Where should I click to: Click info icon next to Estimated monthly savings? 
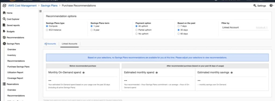coord(231,72)
